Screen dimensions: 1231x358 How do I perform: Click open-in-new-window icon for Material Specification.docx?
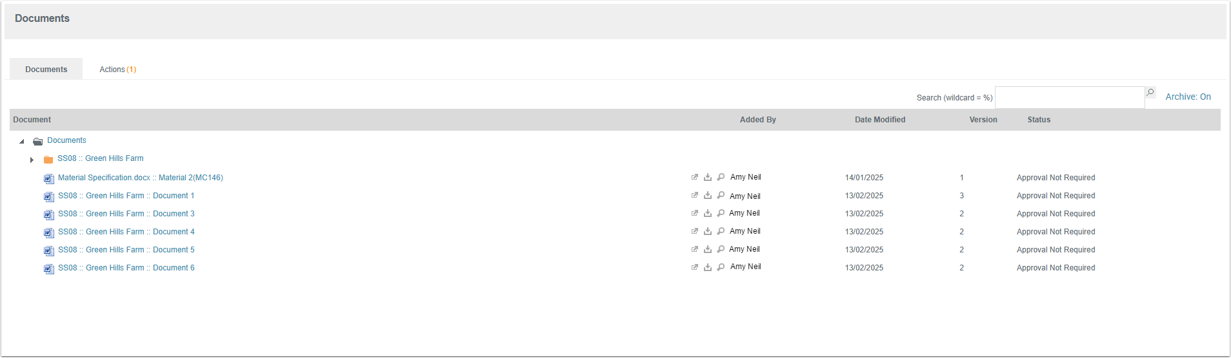[695, 177]
